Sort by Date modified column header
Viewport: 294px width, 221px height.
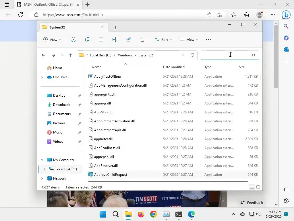coord(174,67)
